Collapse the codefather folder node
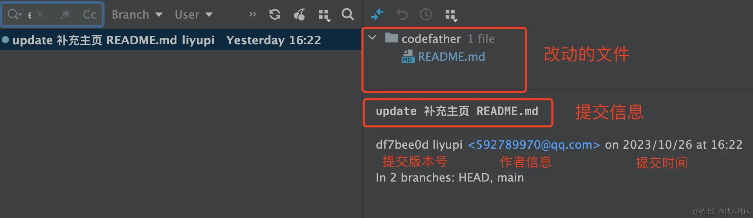The height and width of the screenshot is (218, 753). pos(372,38)
